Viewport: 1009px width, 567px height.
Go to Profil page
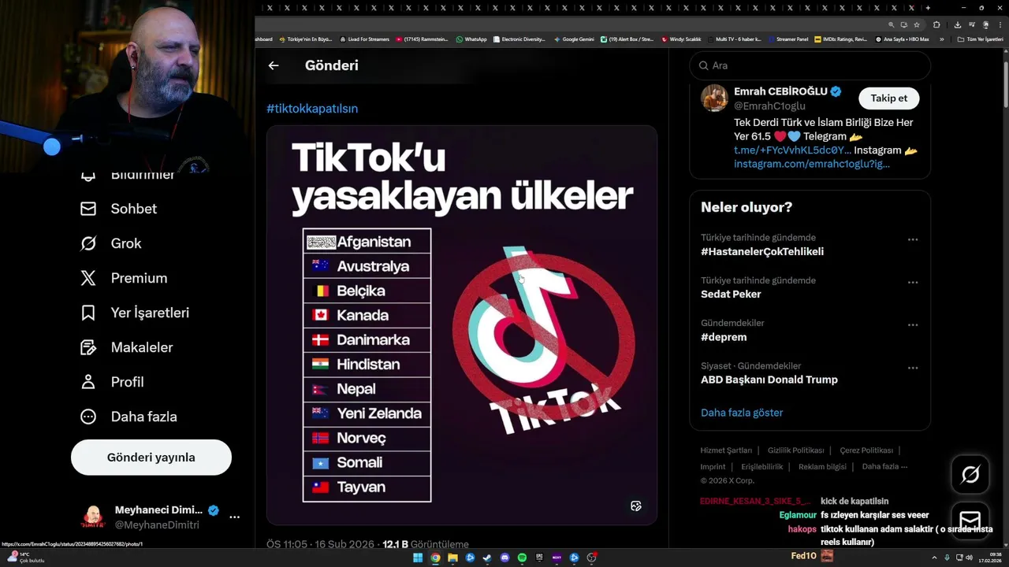coord(112,382)
